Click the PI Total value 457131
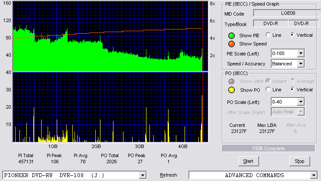 click(x=26, y=162)
